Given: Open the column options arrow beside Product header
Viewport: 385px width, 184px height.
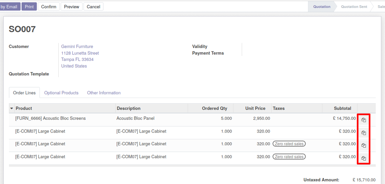Looking at the screenshot, I should click(x=12, y=109).
